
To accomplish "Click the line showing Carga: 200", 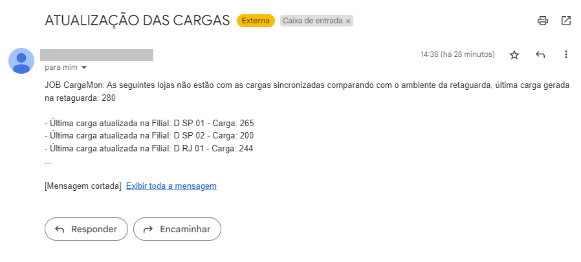I will 149,136.
